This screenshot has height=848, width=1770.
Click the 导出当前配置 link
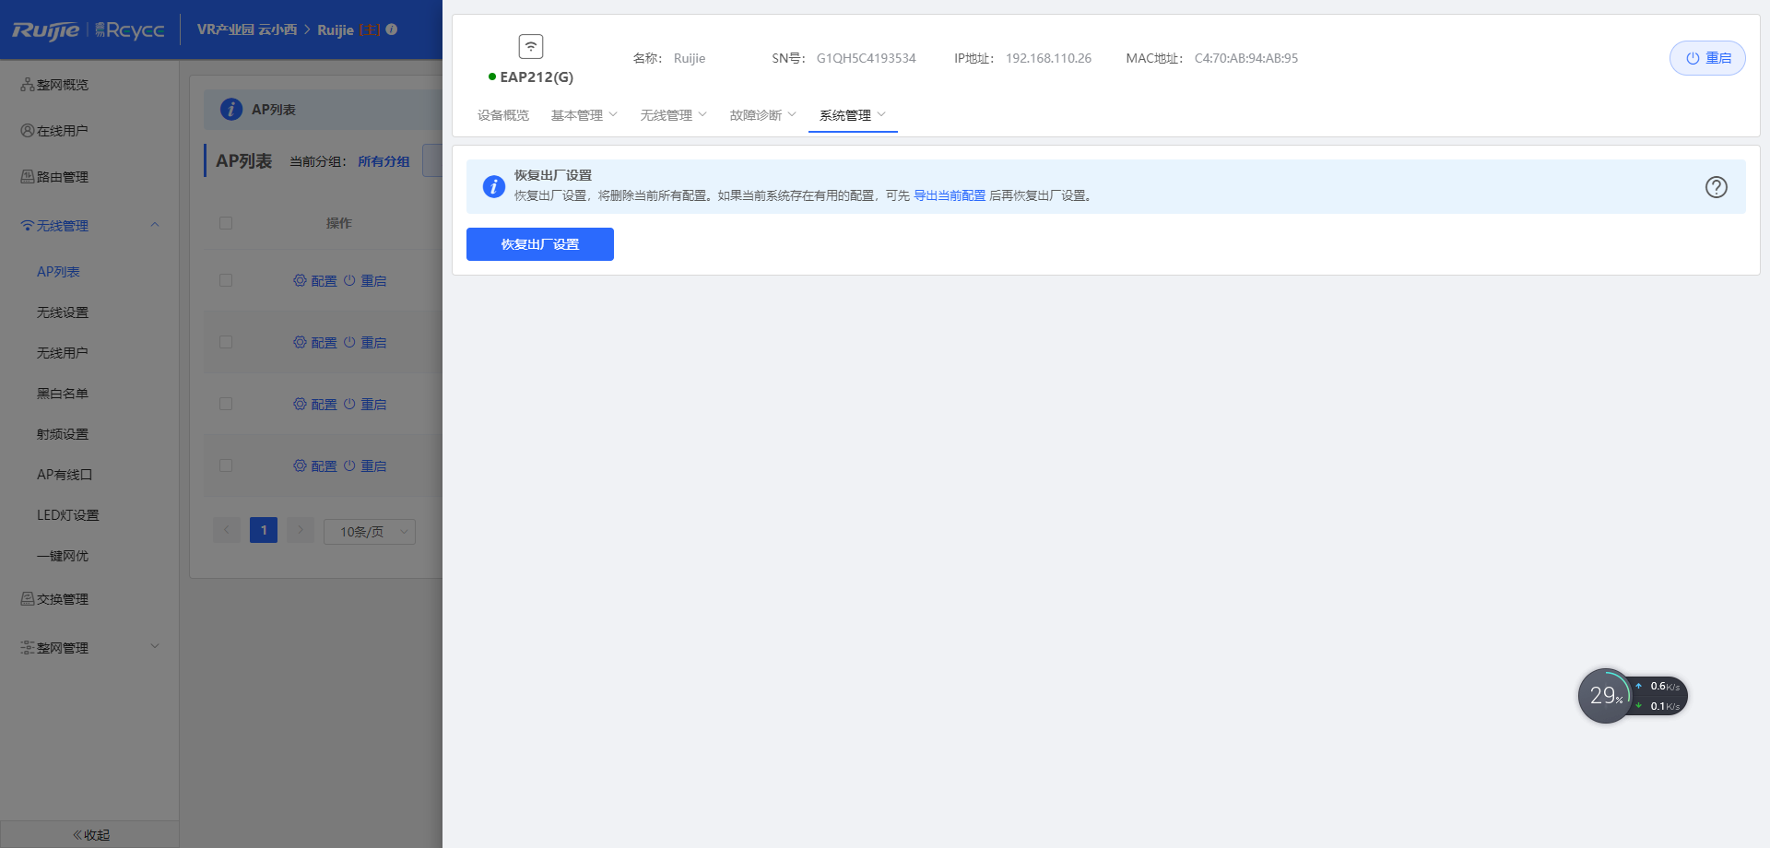coord(949,195)
